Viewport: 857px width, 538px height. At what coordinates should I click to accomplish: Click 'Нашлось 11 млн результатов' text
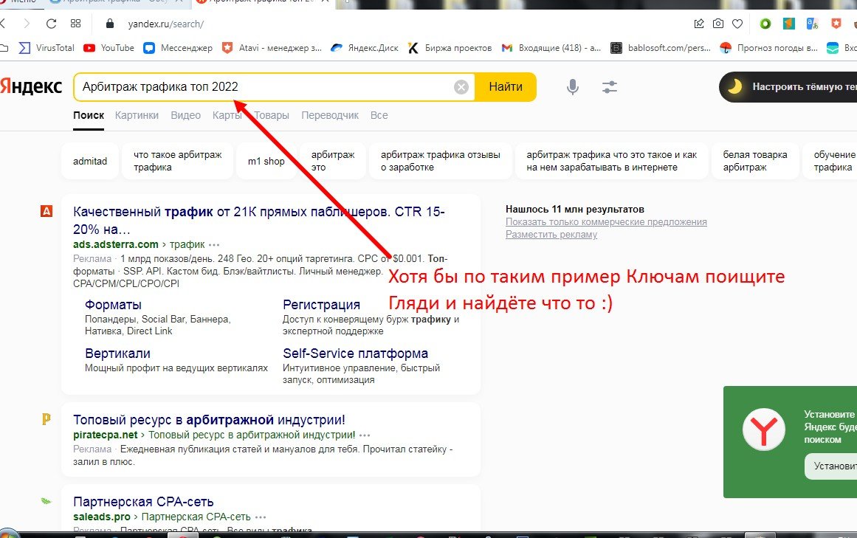point(575,209)
